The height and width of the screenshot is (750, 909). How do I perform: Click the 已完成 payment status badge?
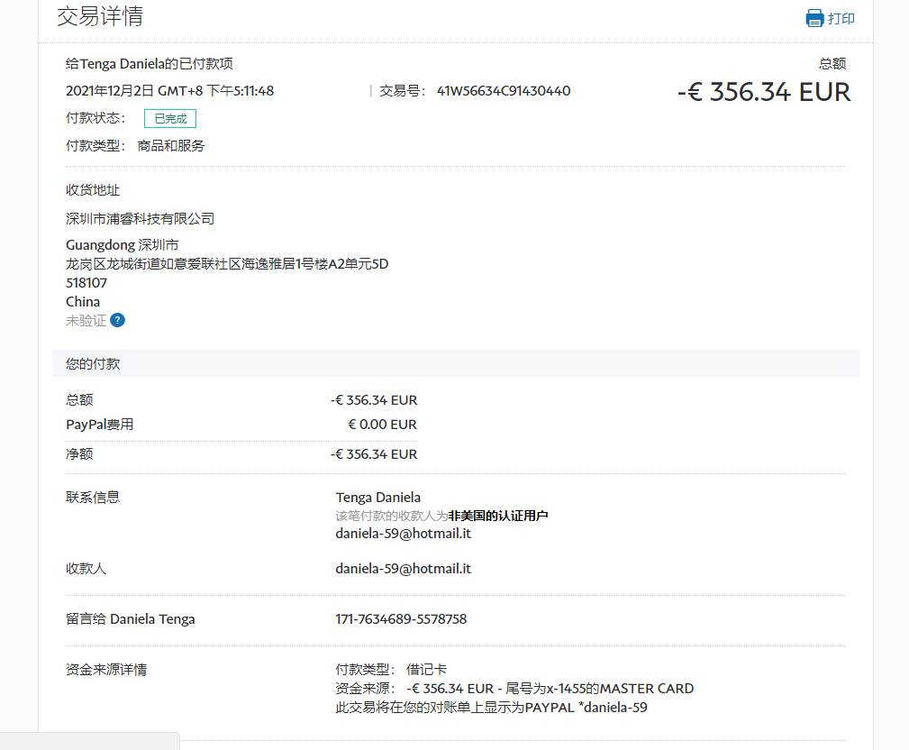170,118
